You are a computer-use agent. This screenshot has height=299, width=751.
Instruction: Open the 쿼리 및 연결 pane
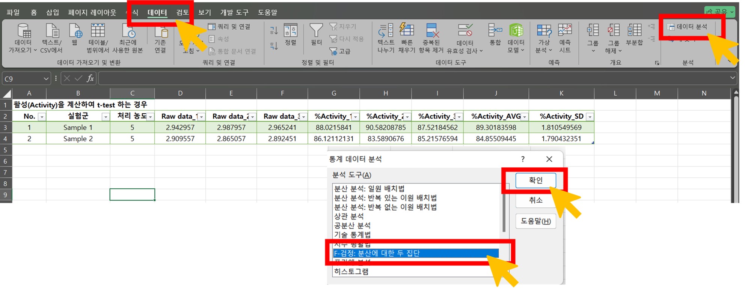pyautogui.click(x=229, y=27)
